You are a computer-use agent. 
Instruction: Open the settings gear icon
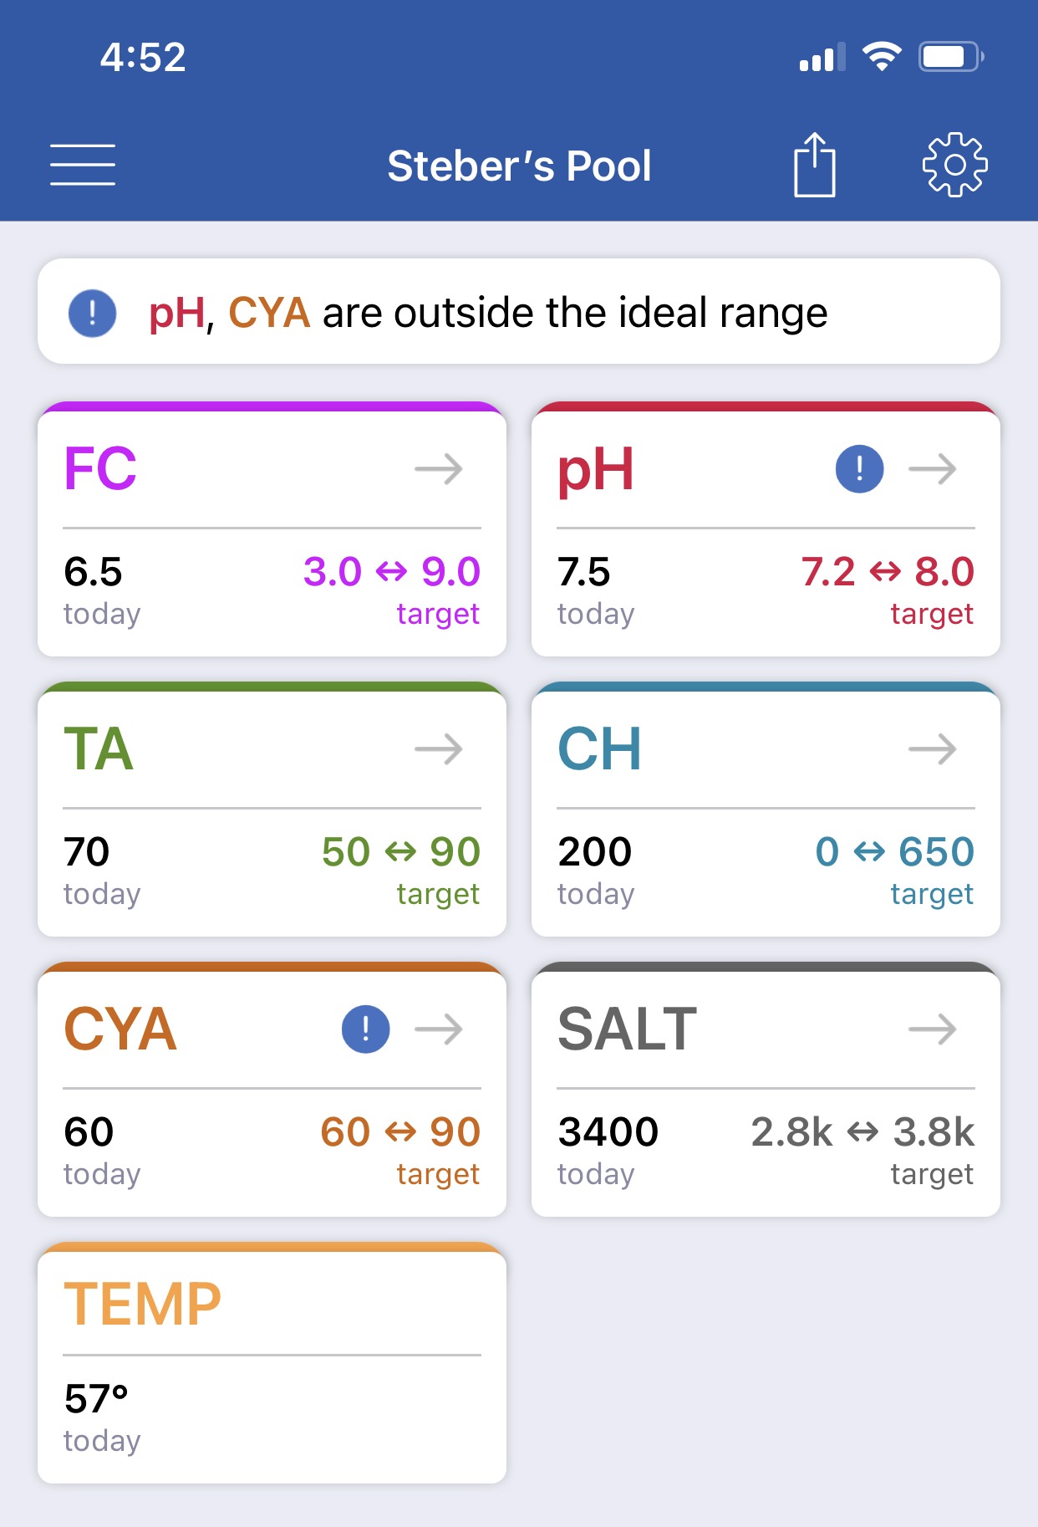(x=954, y=165)
